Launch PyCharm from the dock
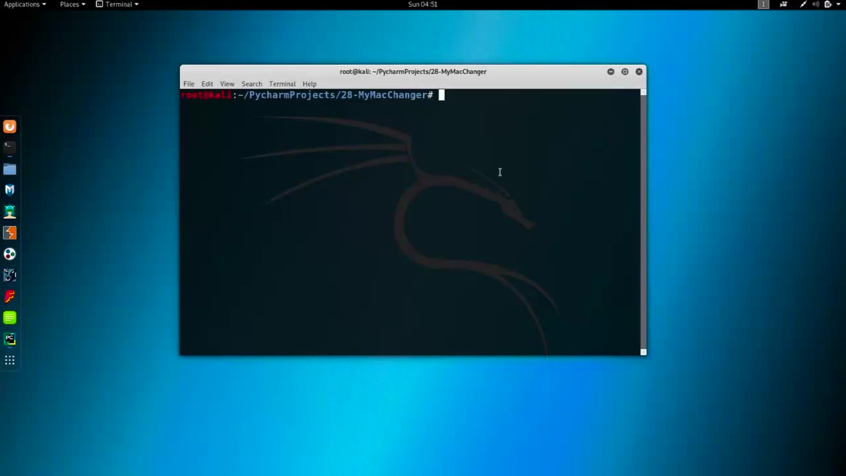The width and height of the screenshot is (846, 476). (x=9, y=339)
